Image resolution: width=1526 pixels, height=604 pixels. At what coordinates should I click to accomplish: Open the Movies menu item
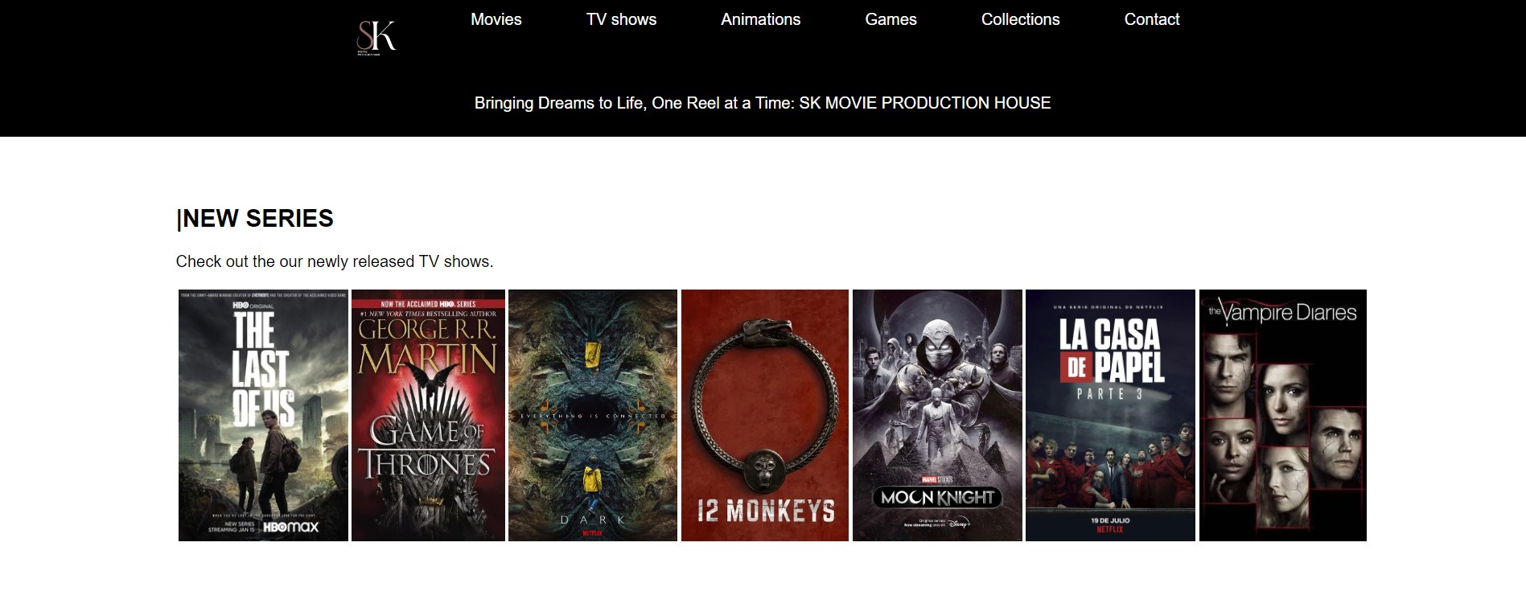tap(496, 19)
